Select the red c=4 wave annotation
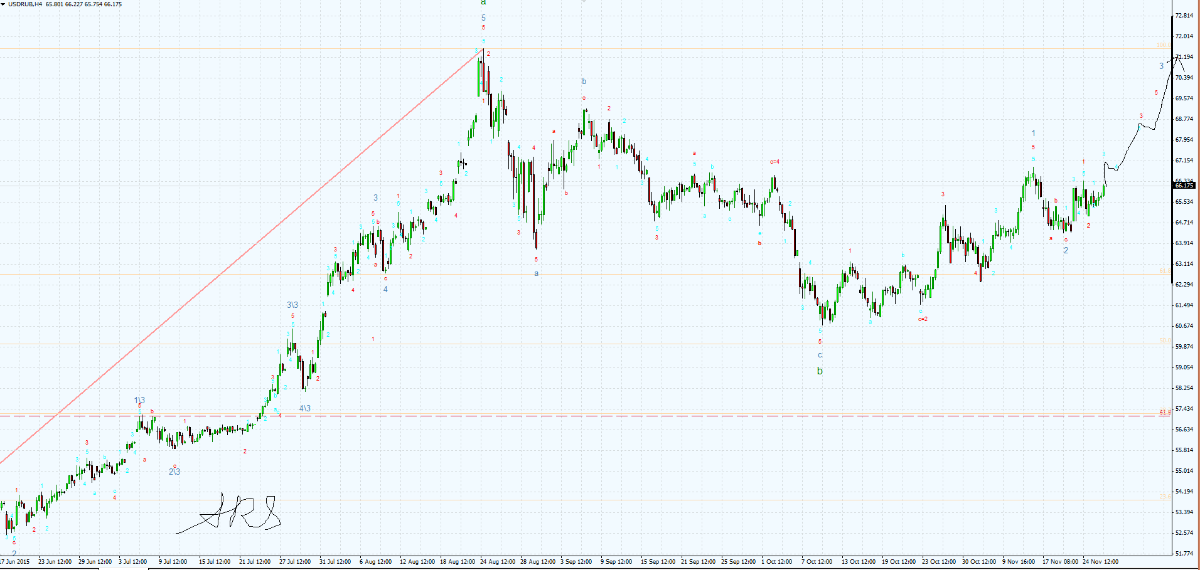Image resolution: width=1200 pixels, height=570 pixels. (774, 162)
